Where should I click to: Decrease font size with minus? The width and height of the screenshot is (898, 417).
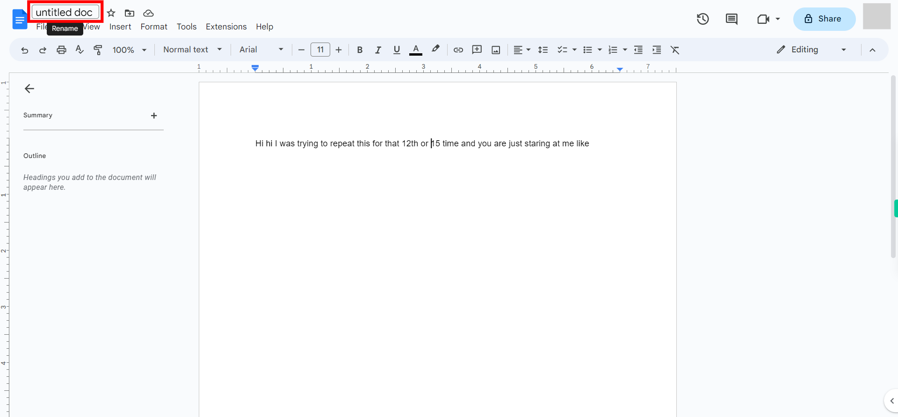[301, 50]
